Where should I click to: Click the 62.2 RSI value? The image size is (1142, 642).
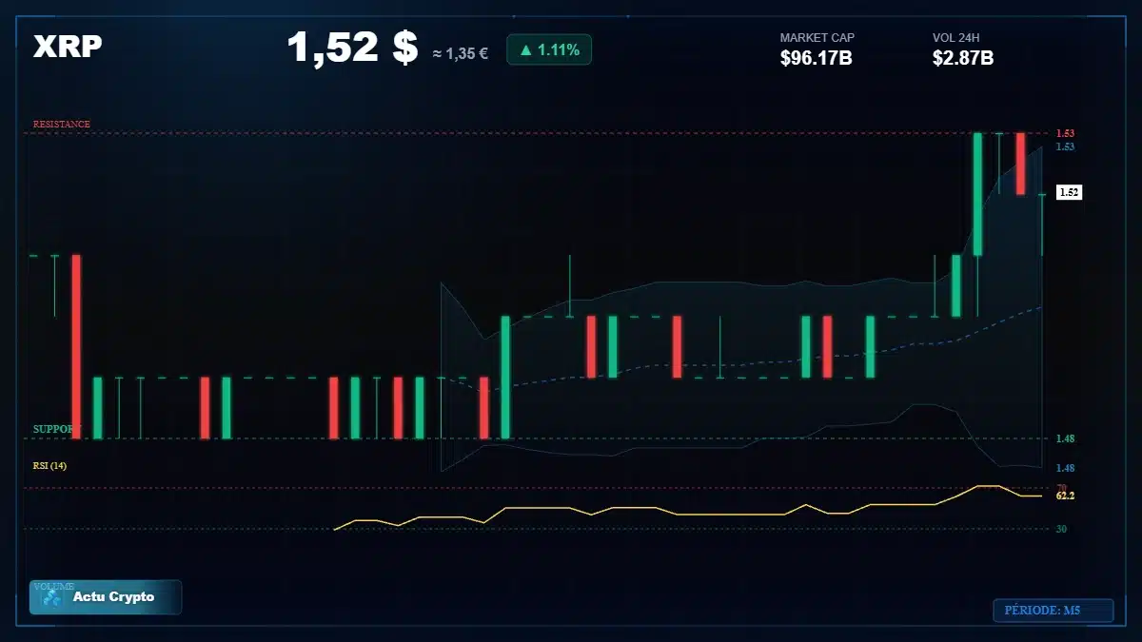point(1065,496)
